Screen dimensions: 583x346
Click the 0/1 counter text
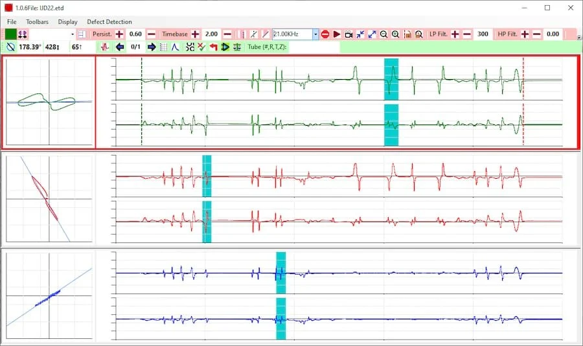[x=136, y=47]
